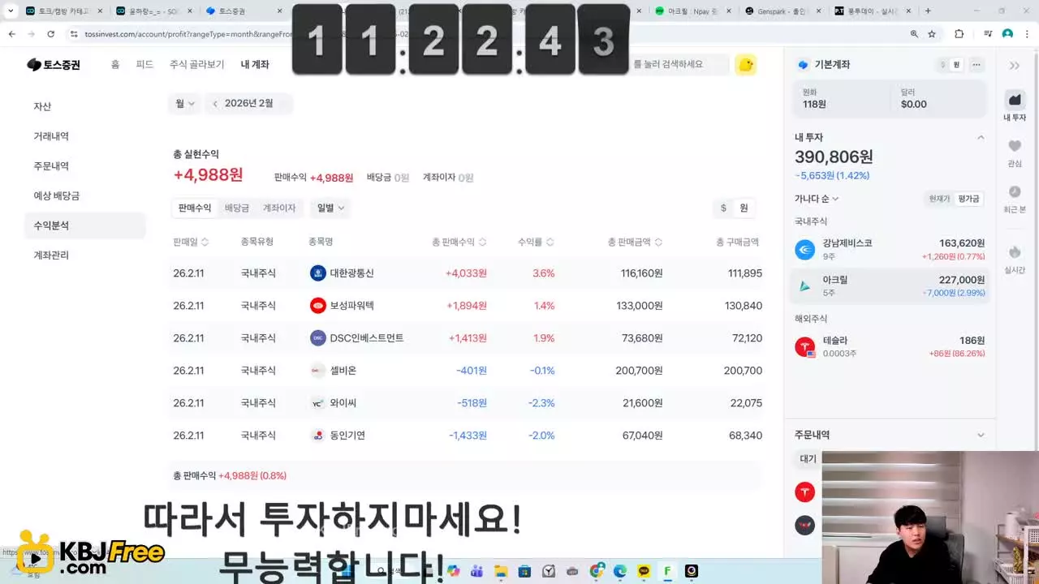The width and height of the screenshot is (1039, 584).
Task: Open Microsoft Edge from the taskbar
Action: pyautogui.click(x=620, y=571)
